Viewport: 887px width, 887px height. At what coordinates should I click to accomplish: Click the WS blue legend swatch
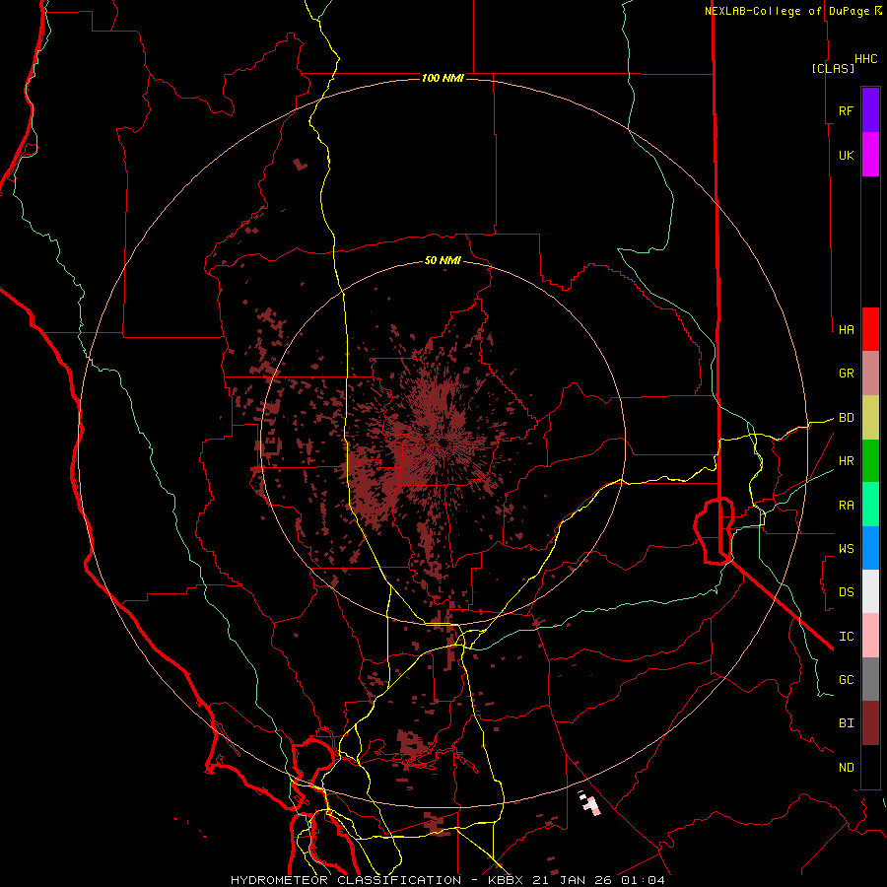point(870,548)
